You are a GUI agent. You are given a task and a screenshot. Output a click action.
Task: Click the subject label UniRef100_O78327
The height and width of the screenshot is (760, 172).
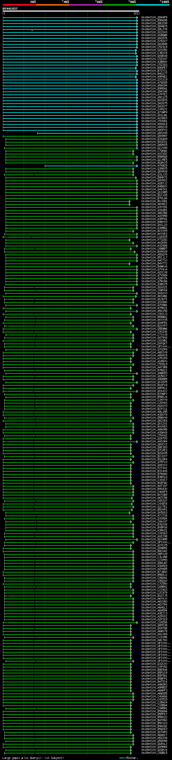(x=154, y=41)
